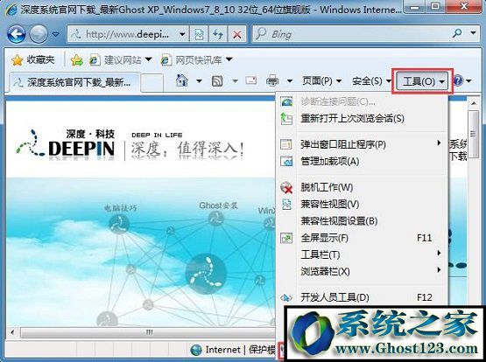Expand the Home button dropdown arrow
This screenshot has height=362, width=486.
(199, 81)
